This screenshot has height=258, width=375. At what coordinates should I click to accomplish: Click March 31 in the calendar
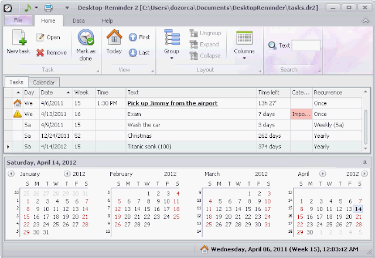[267, 225]
